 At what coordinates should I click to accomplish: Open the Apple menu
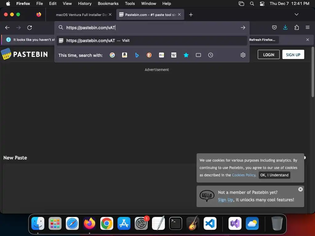pos(8,3)
